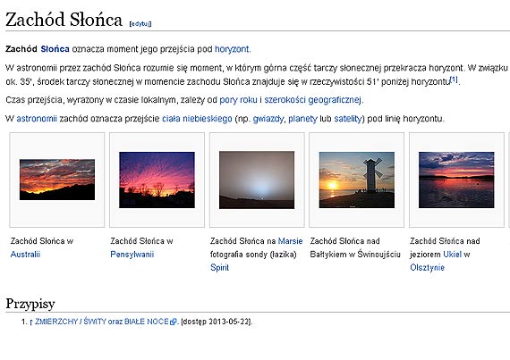The image size is (510, 360).
Task: Open the 'planety' link
Action: click(302, 119)
